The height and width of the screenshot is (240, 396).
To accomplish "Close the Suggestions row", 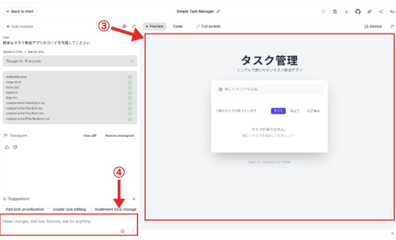I will click(134, 199).
